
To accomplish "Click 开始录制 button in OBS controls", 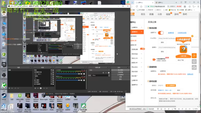I will click(x=120, y=72).
